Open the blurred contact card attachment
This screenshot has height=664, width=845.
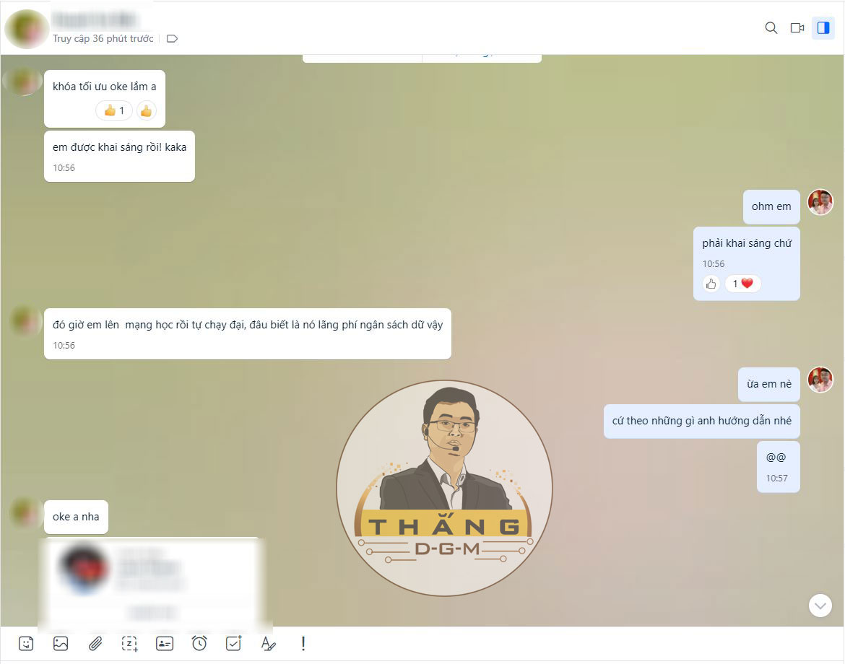152,582
